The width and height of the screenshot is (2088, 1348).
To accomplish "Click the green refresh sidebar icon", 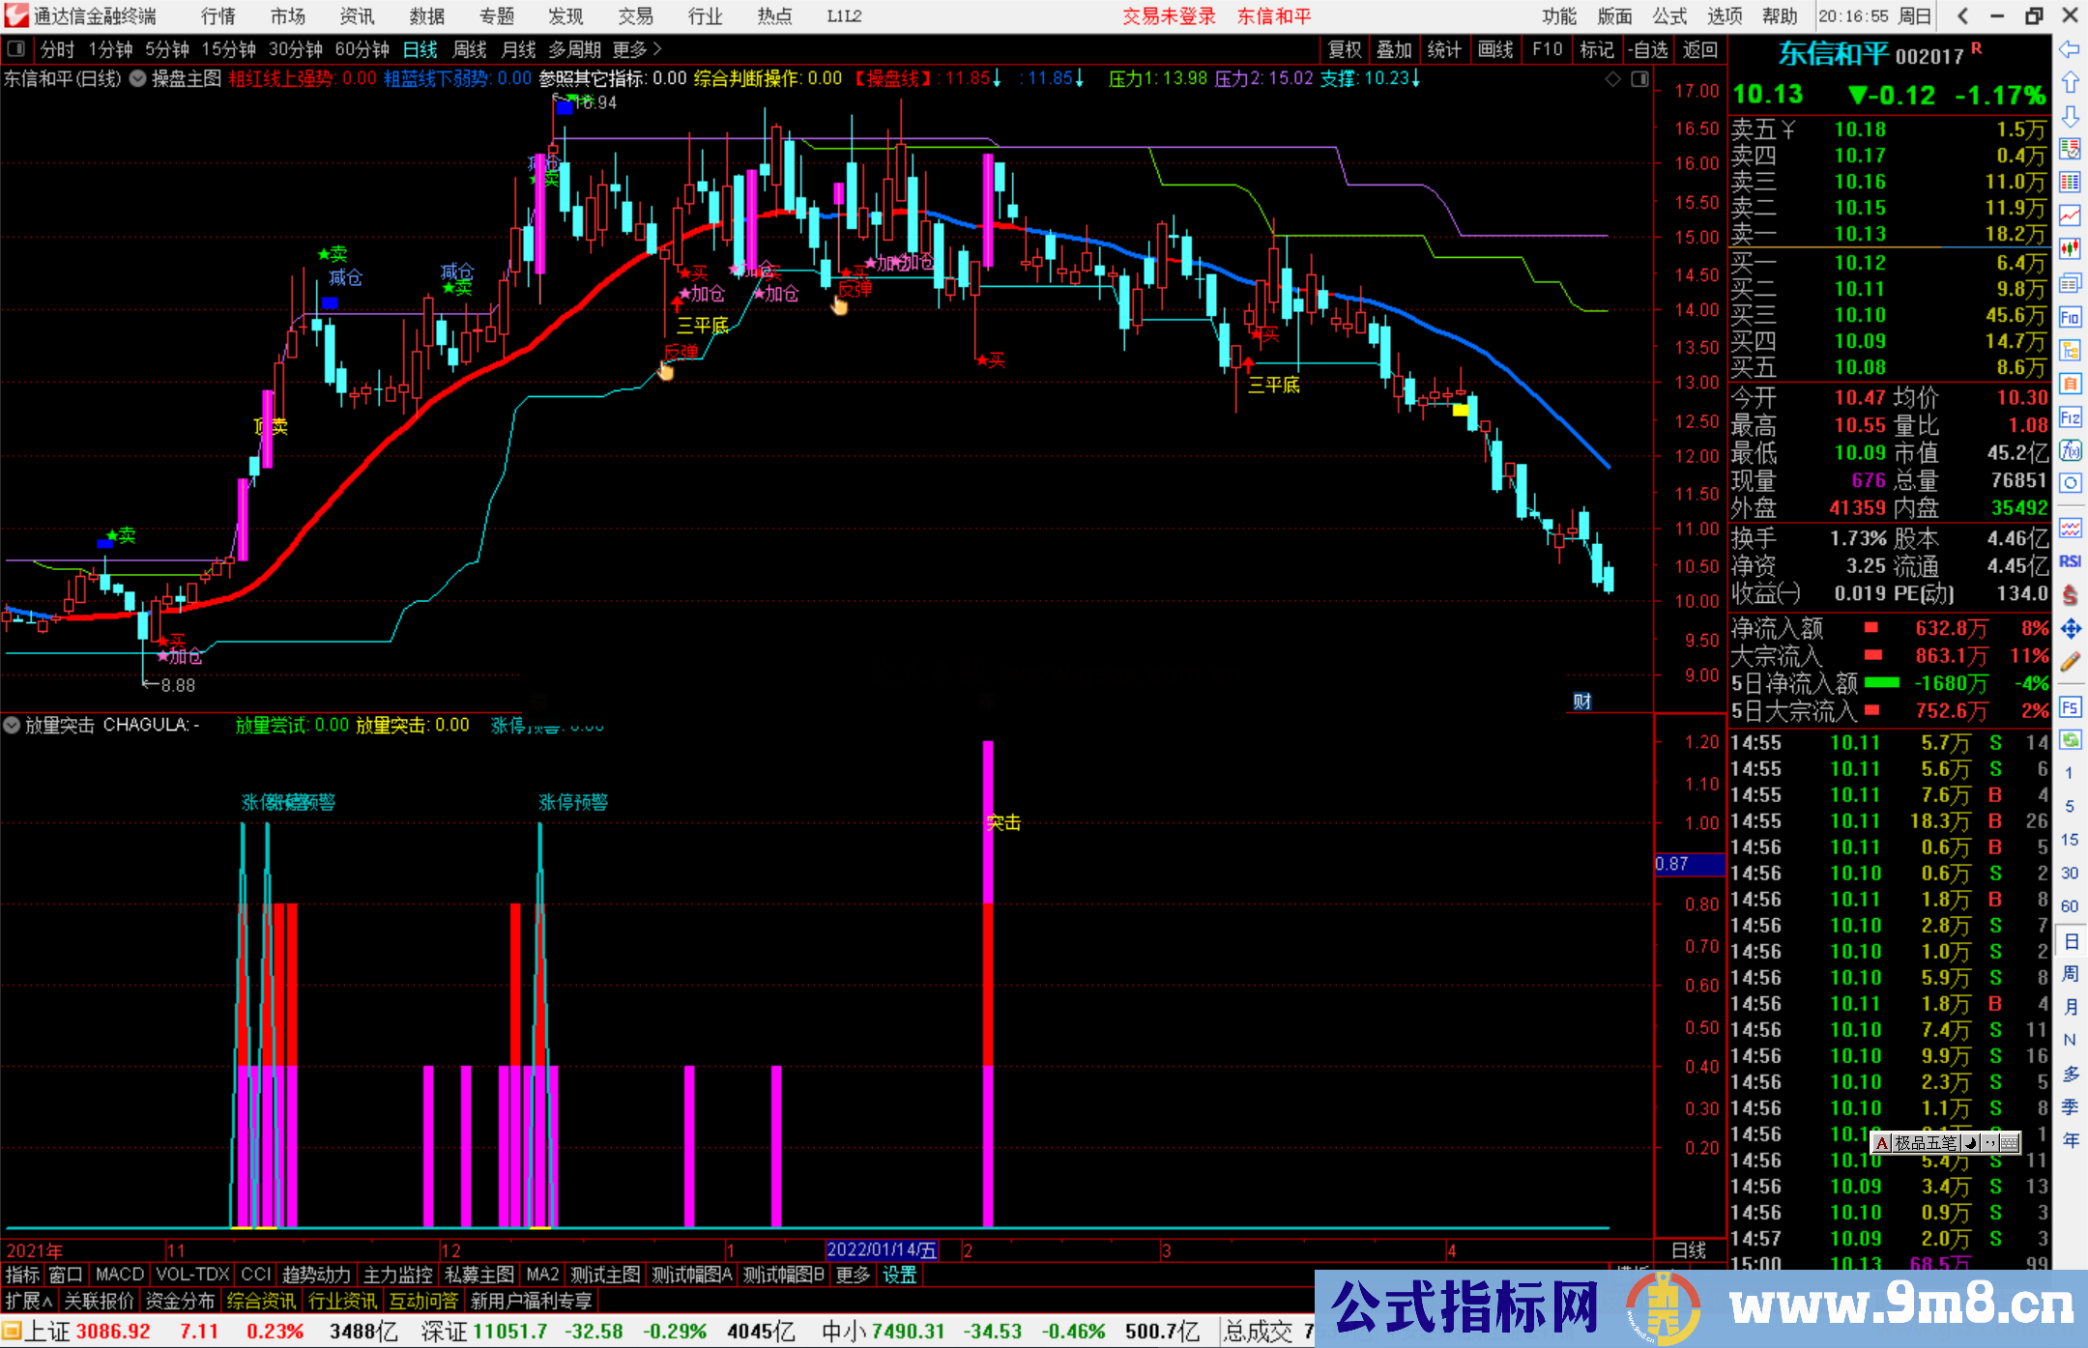I will [2070, 740].
